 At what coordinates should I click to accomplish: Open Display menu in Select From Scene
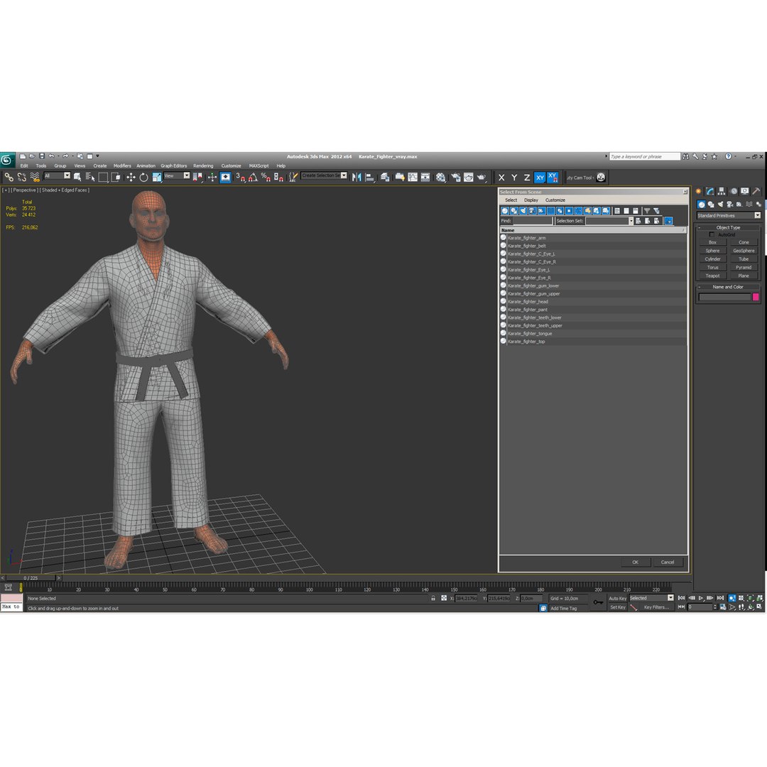(531, 200)
